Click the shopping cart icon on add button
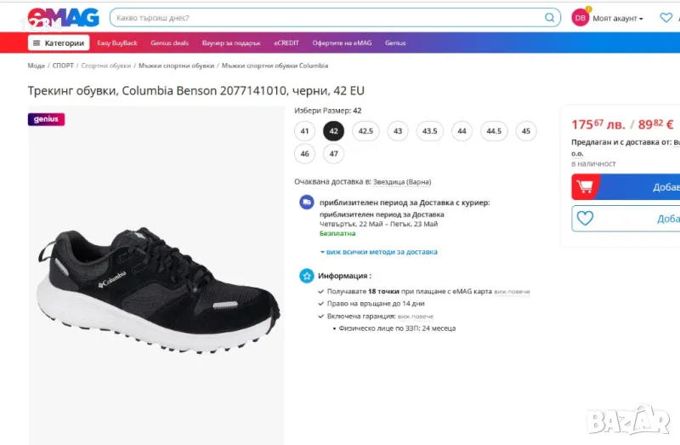 [585, 185]
